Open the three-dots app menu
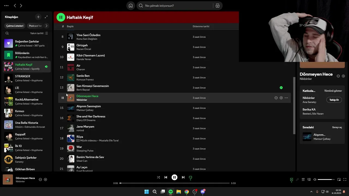Screen dimensions: 349x196 tap(7, 5)
